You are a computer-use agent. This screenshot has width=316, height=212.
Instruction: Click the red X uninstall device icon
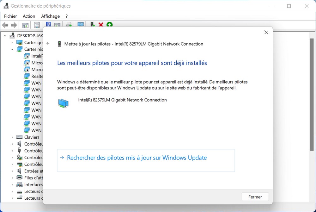click(x=101, y=25)
